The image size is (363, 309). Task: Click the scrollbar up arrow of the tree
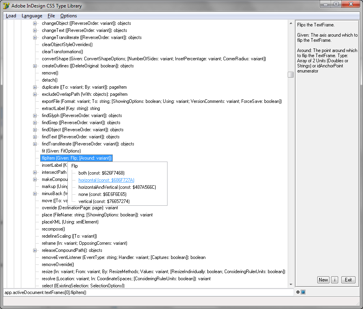click(x=291, y=23)
